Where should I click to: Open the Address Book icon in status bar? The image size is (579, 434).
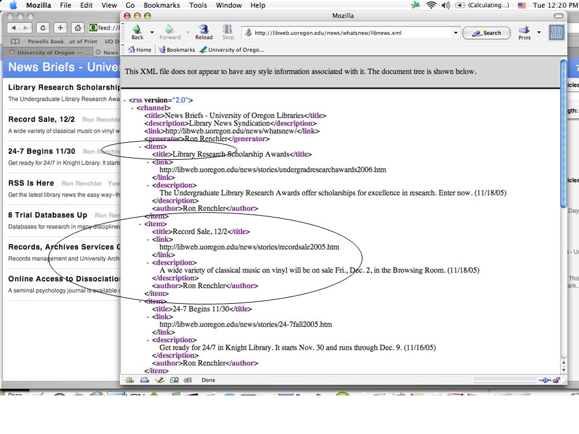coord(174,380)
